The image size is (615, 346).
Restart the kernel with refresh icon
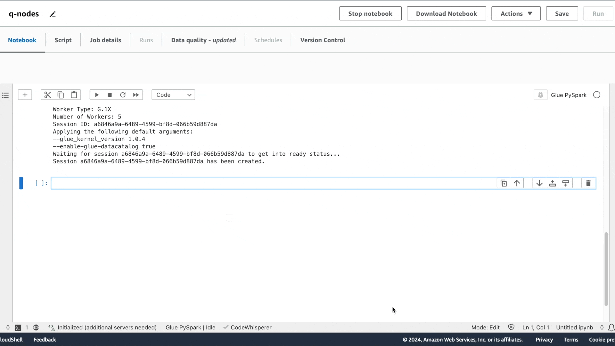tap(123, 95)
